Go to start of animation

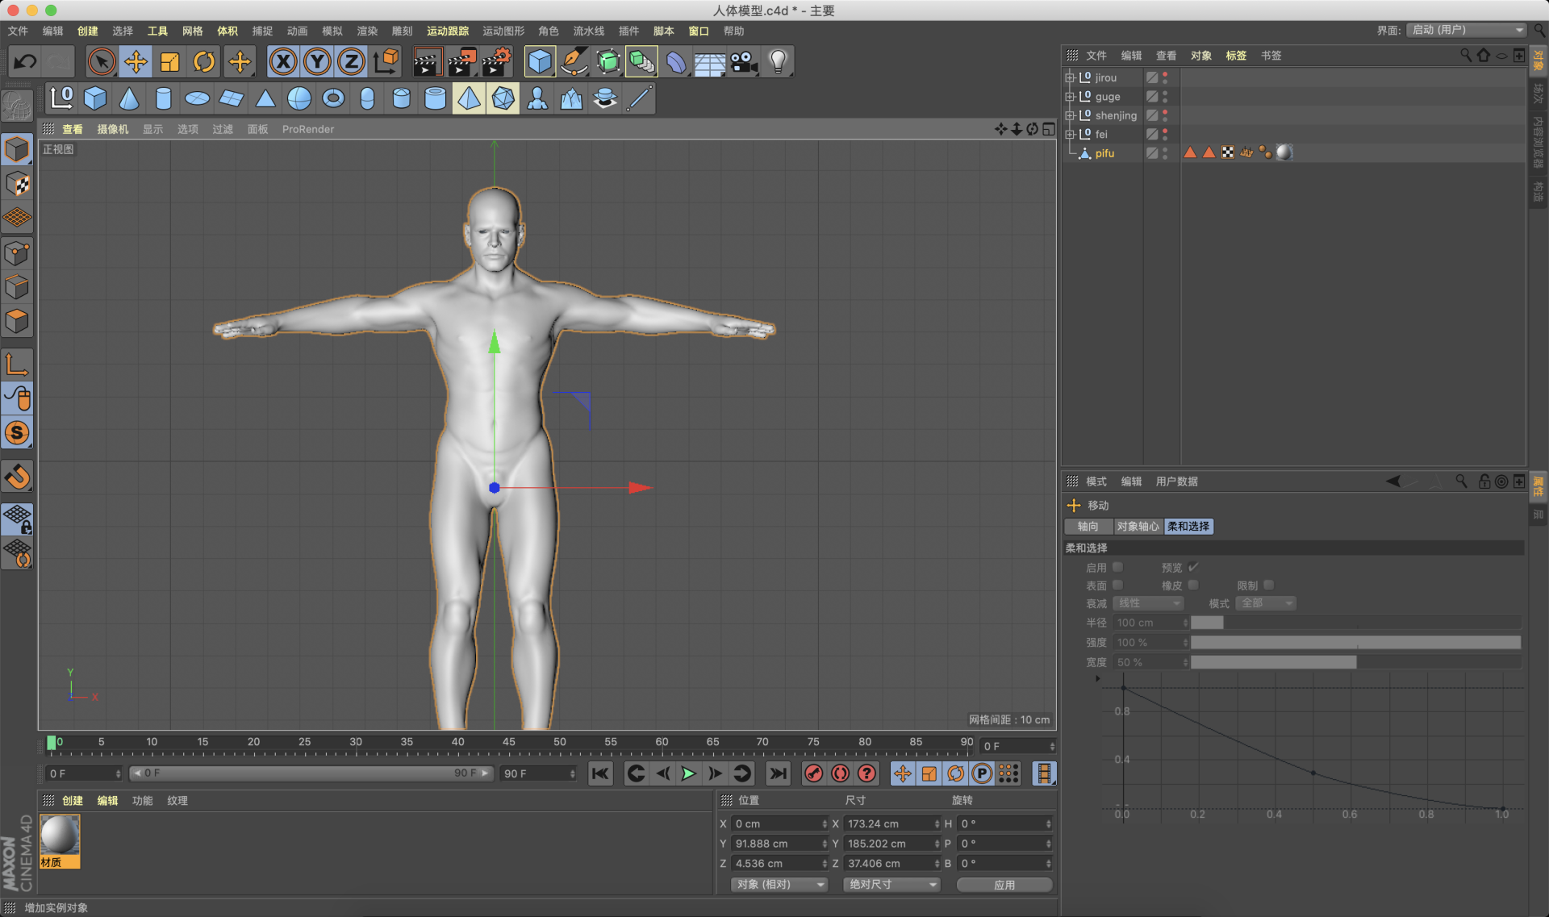(x=600, y=773)
